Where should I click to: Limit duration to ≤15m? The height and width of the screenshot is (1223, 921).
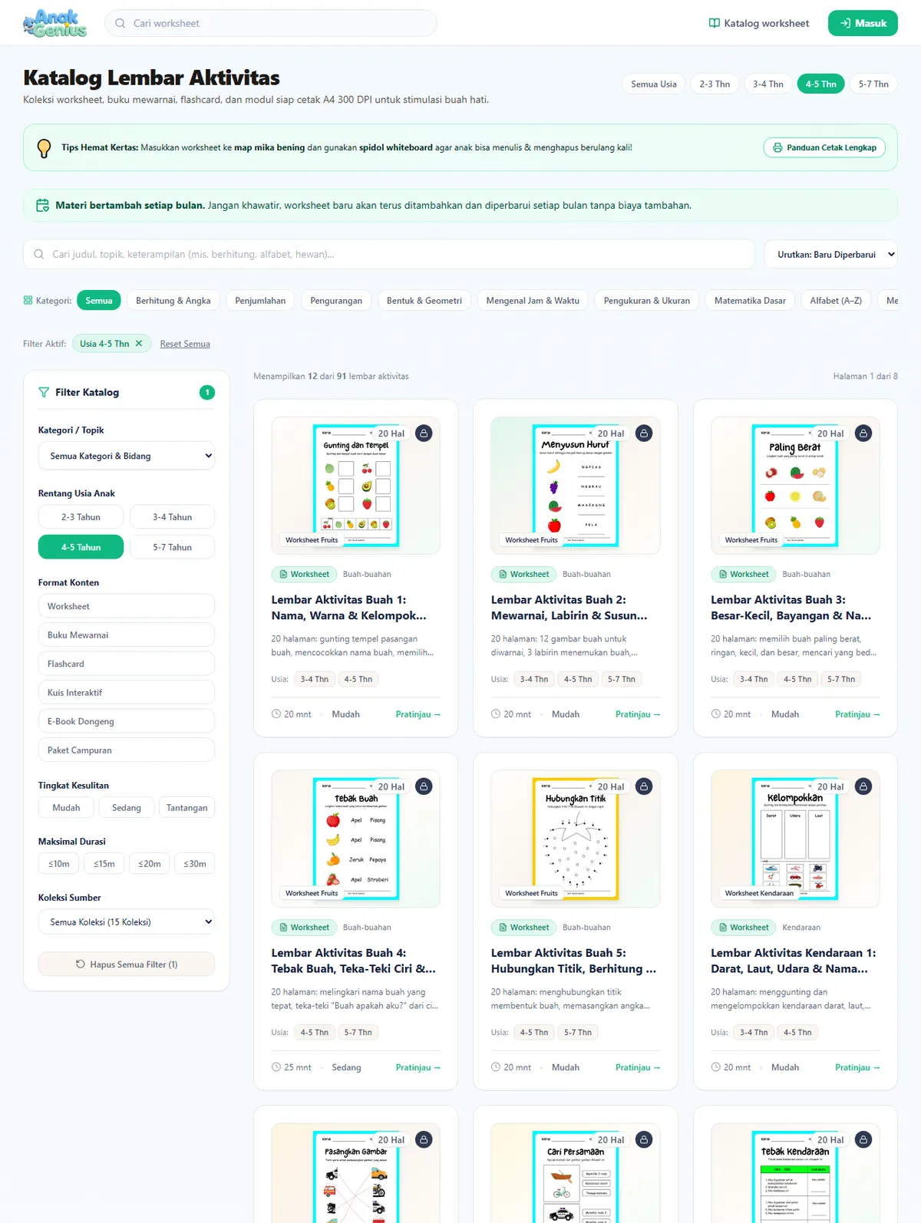tap(104, 864)
